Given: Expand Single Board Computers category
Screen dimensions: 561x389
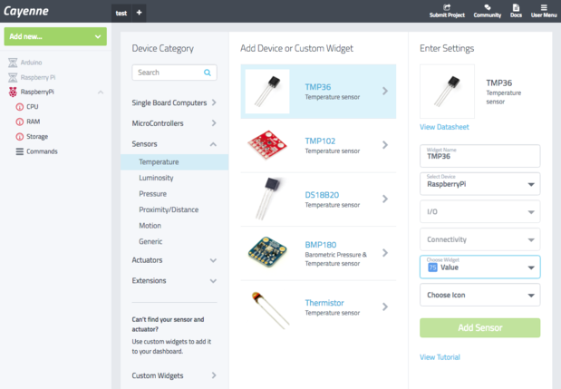Looking at the screenshot, I should click(x=214, y=102).
